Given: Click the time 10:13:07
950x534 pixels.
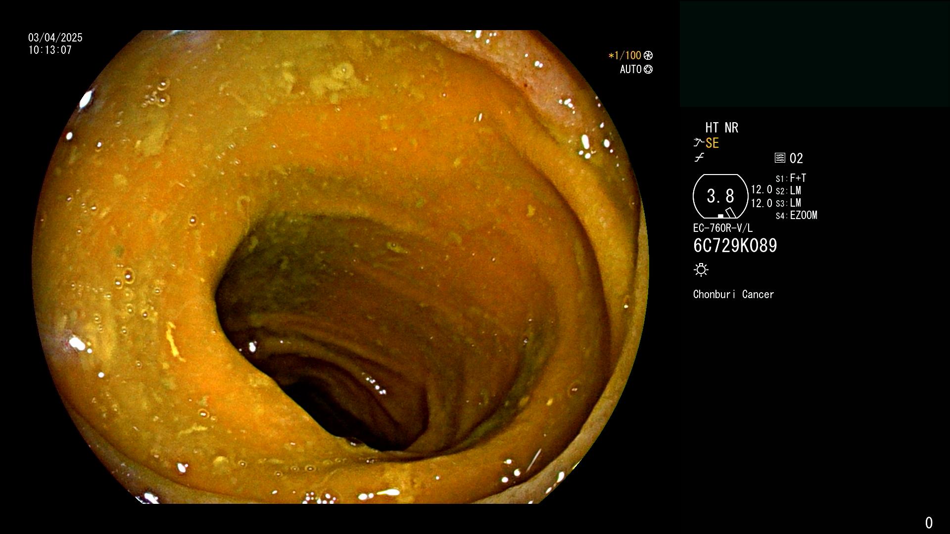Looking at the screenshot, I should (x=50, y=50).
